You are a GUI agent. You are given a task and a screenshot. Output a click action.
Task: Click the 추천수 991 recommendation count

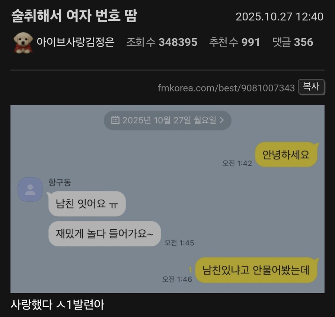(234, 42)
